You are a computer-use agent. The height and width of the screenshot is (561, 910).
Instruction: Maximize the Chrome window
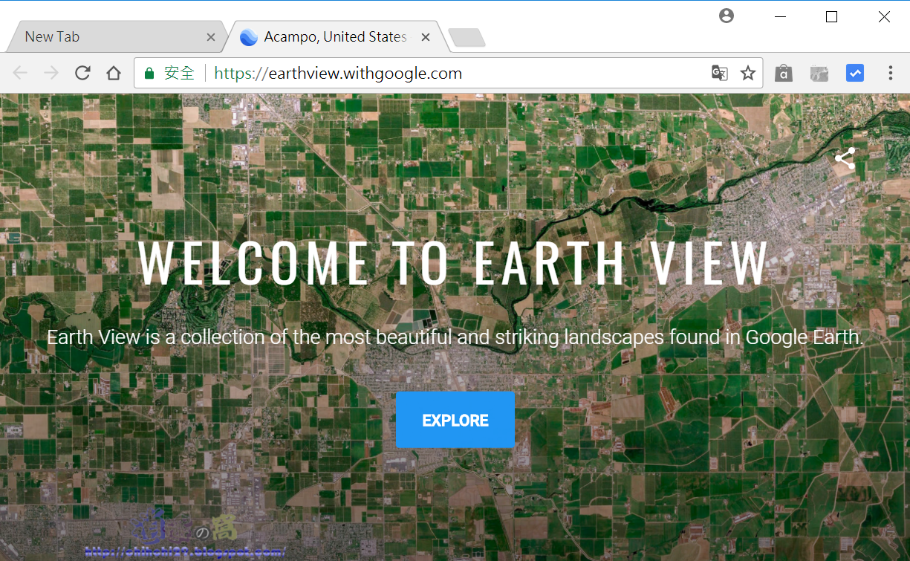point(831,16)
